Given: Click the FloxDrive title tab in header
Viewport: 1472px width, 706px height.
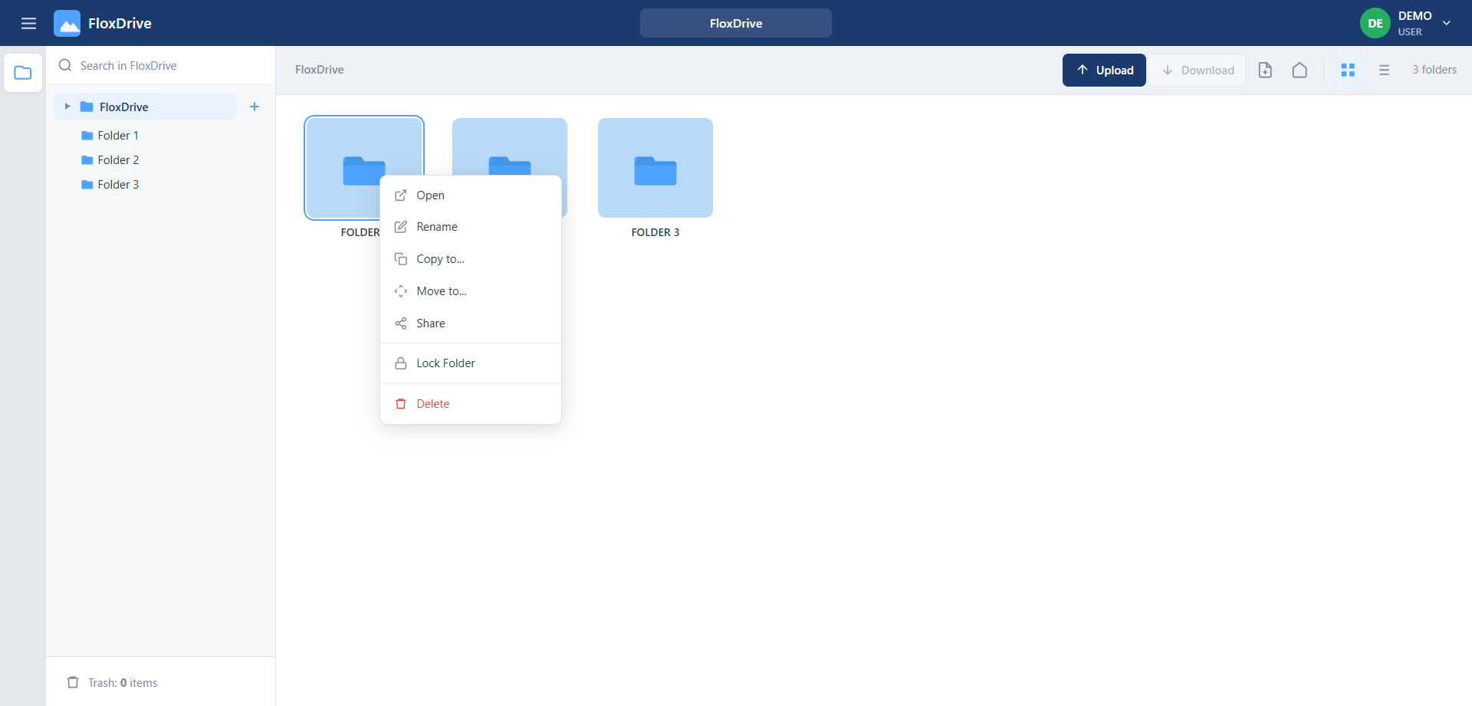Looking at the screenshot, I should (x=736, y=23).
